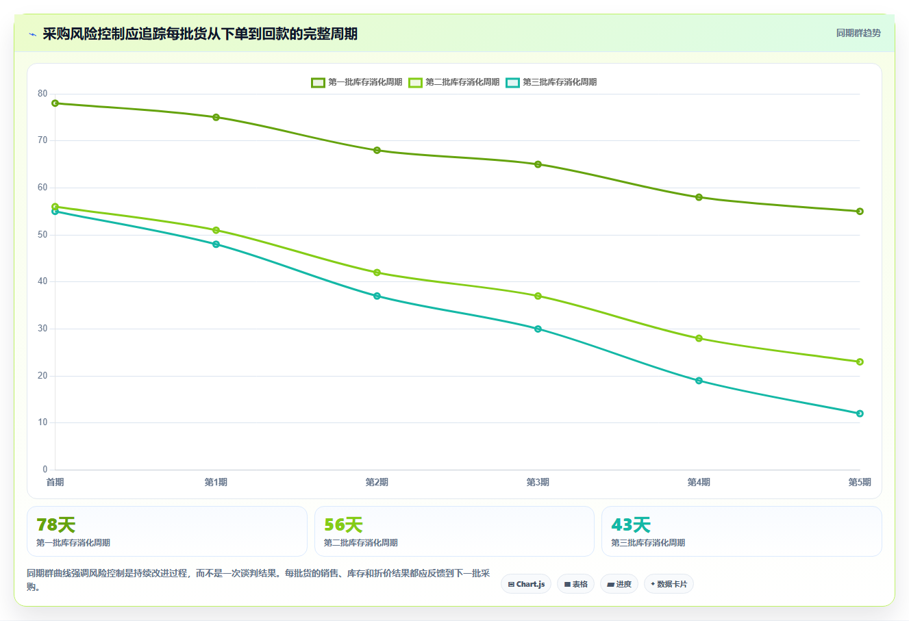Screen dimensions: 909x621
Task: Click second-batch data point at 第2期
Action: pyautogui.click(x=377, y=273)
